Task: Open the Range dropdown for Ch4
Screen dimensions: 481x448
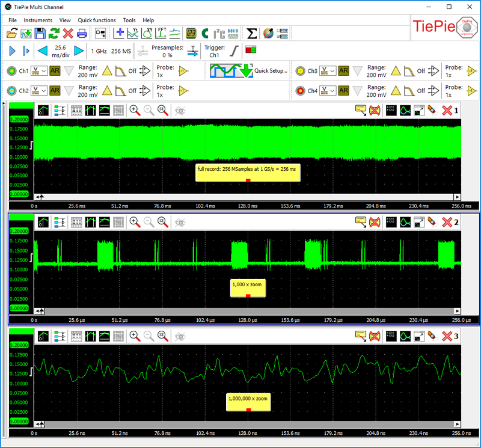Action: (376, 90)
